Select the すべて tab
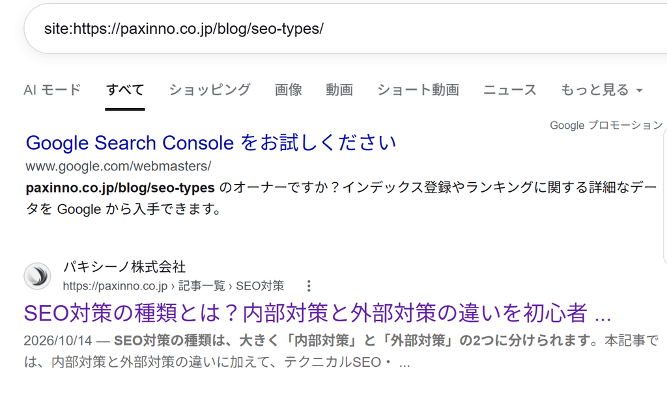667x413 pixels. click(x=125, y=90)
